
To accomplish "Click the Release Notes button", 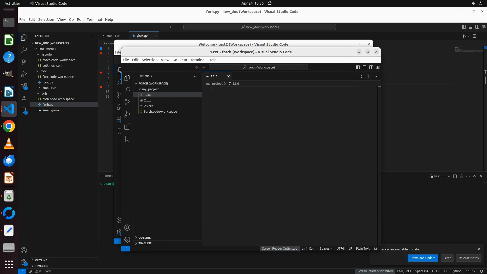I will tap(468, 258).
